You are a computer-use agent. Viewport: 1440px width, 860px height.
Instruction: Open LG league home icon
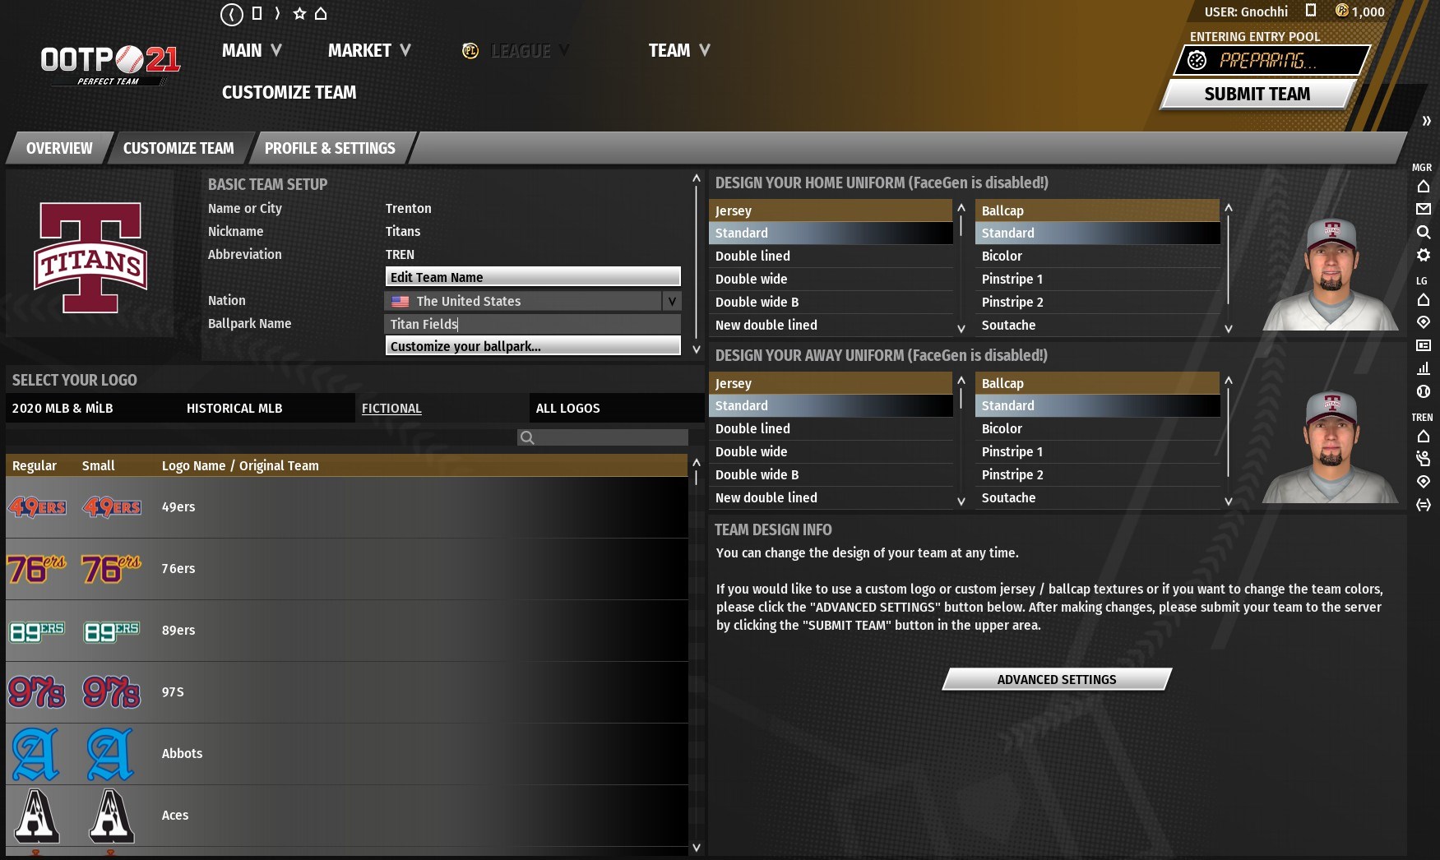[x=1424, y=300]
